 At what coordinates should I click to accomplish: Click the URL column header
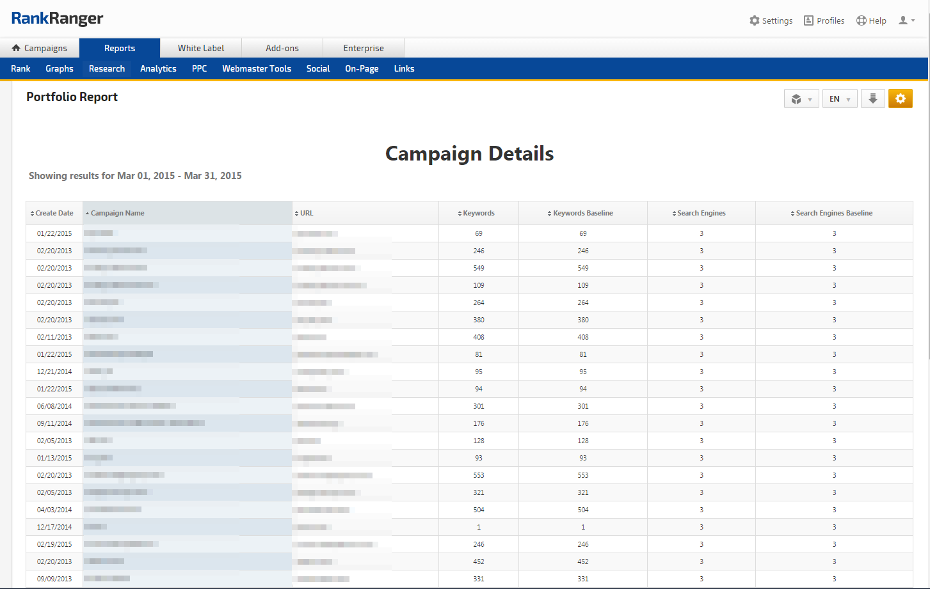pos(307,213)
